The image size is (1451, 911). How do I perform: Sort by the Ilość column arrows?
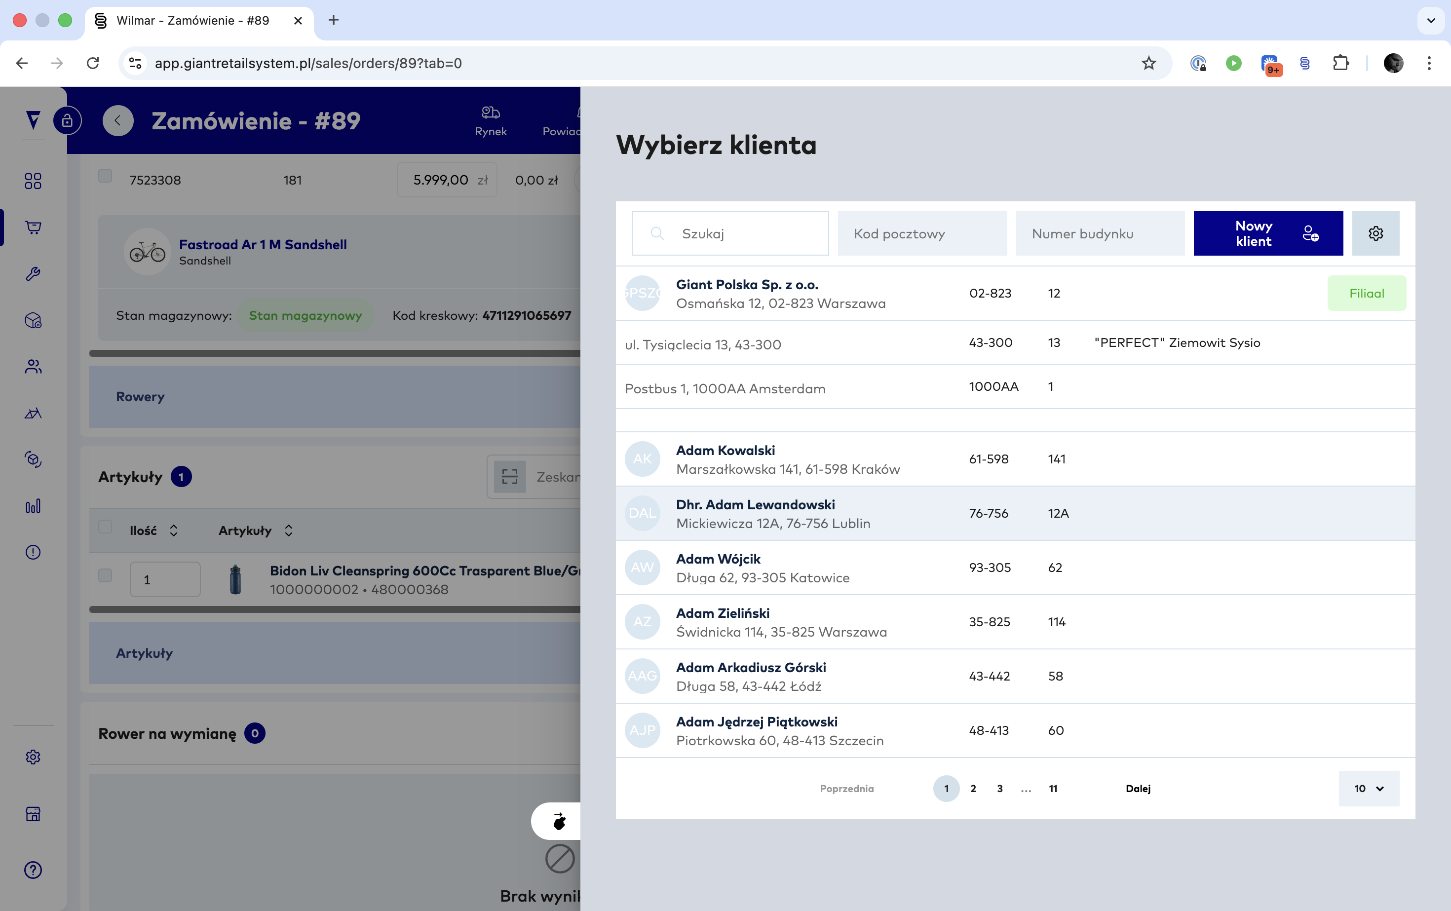point(174,530)
